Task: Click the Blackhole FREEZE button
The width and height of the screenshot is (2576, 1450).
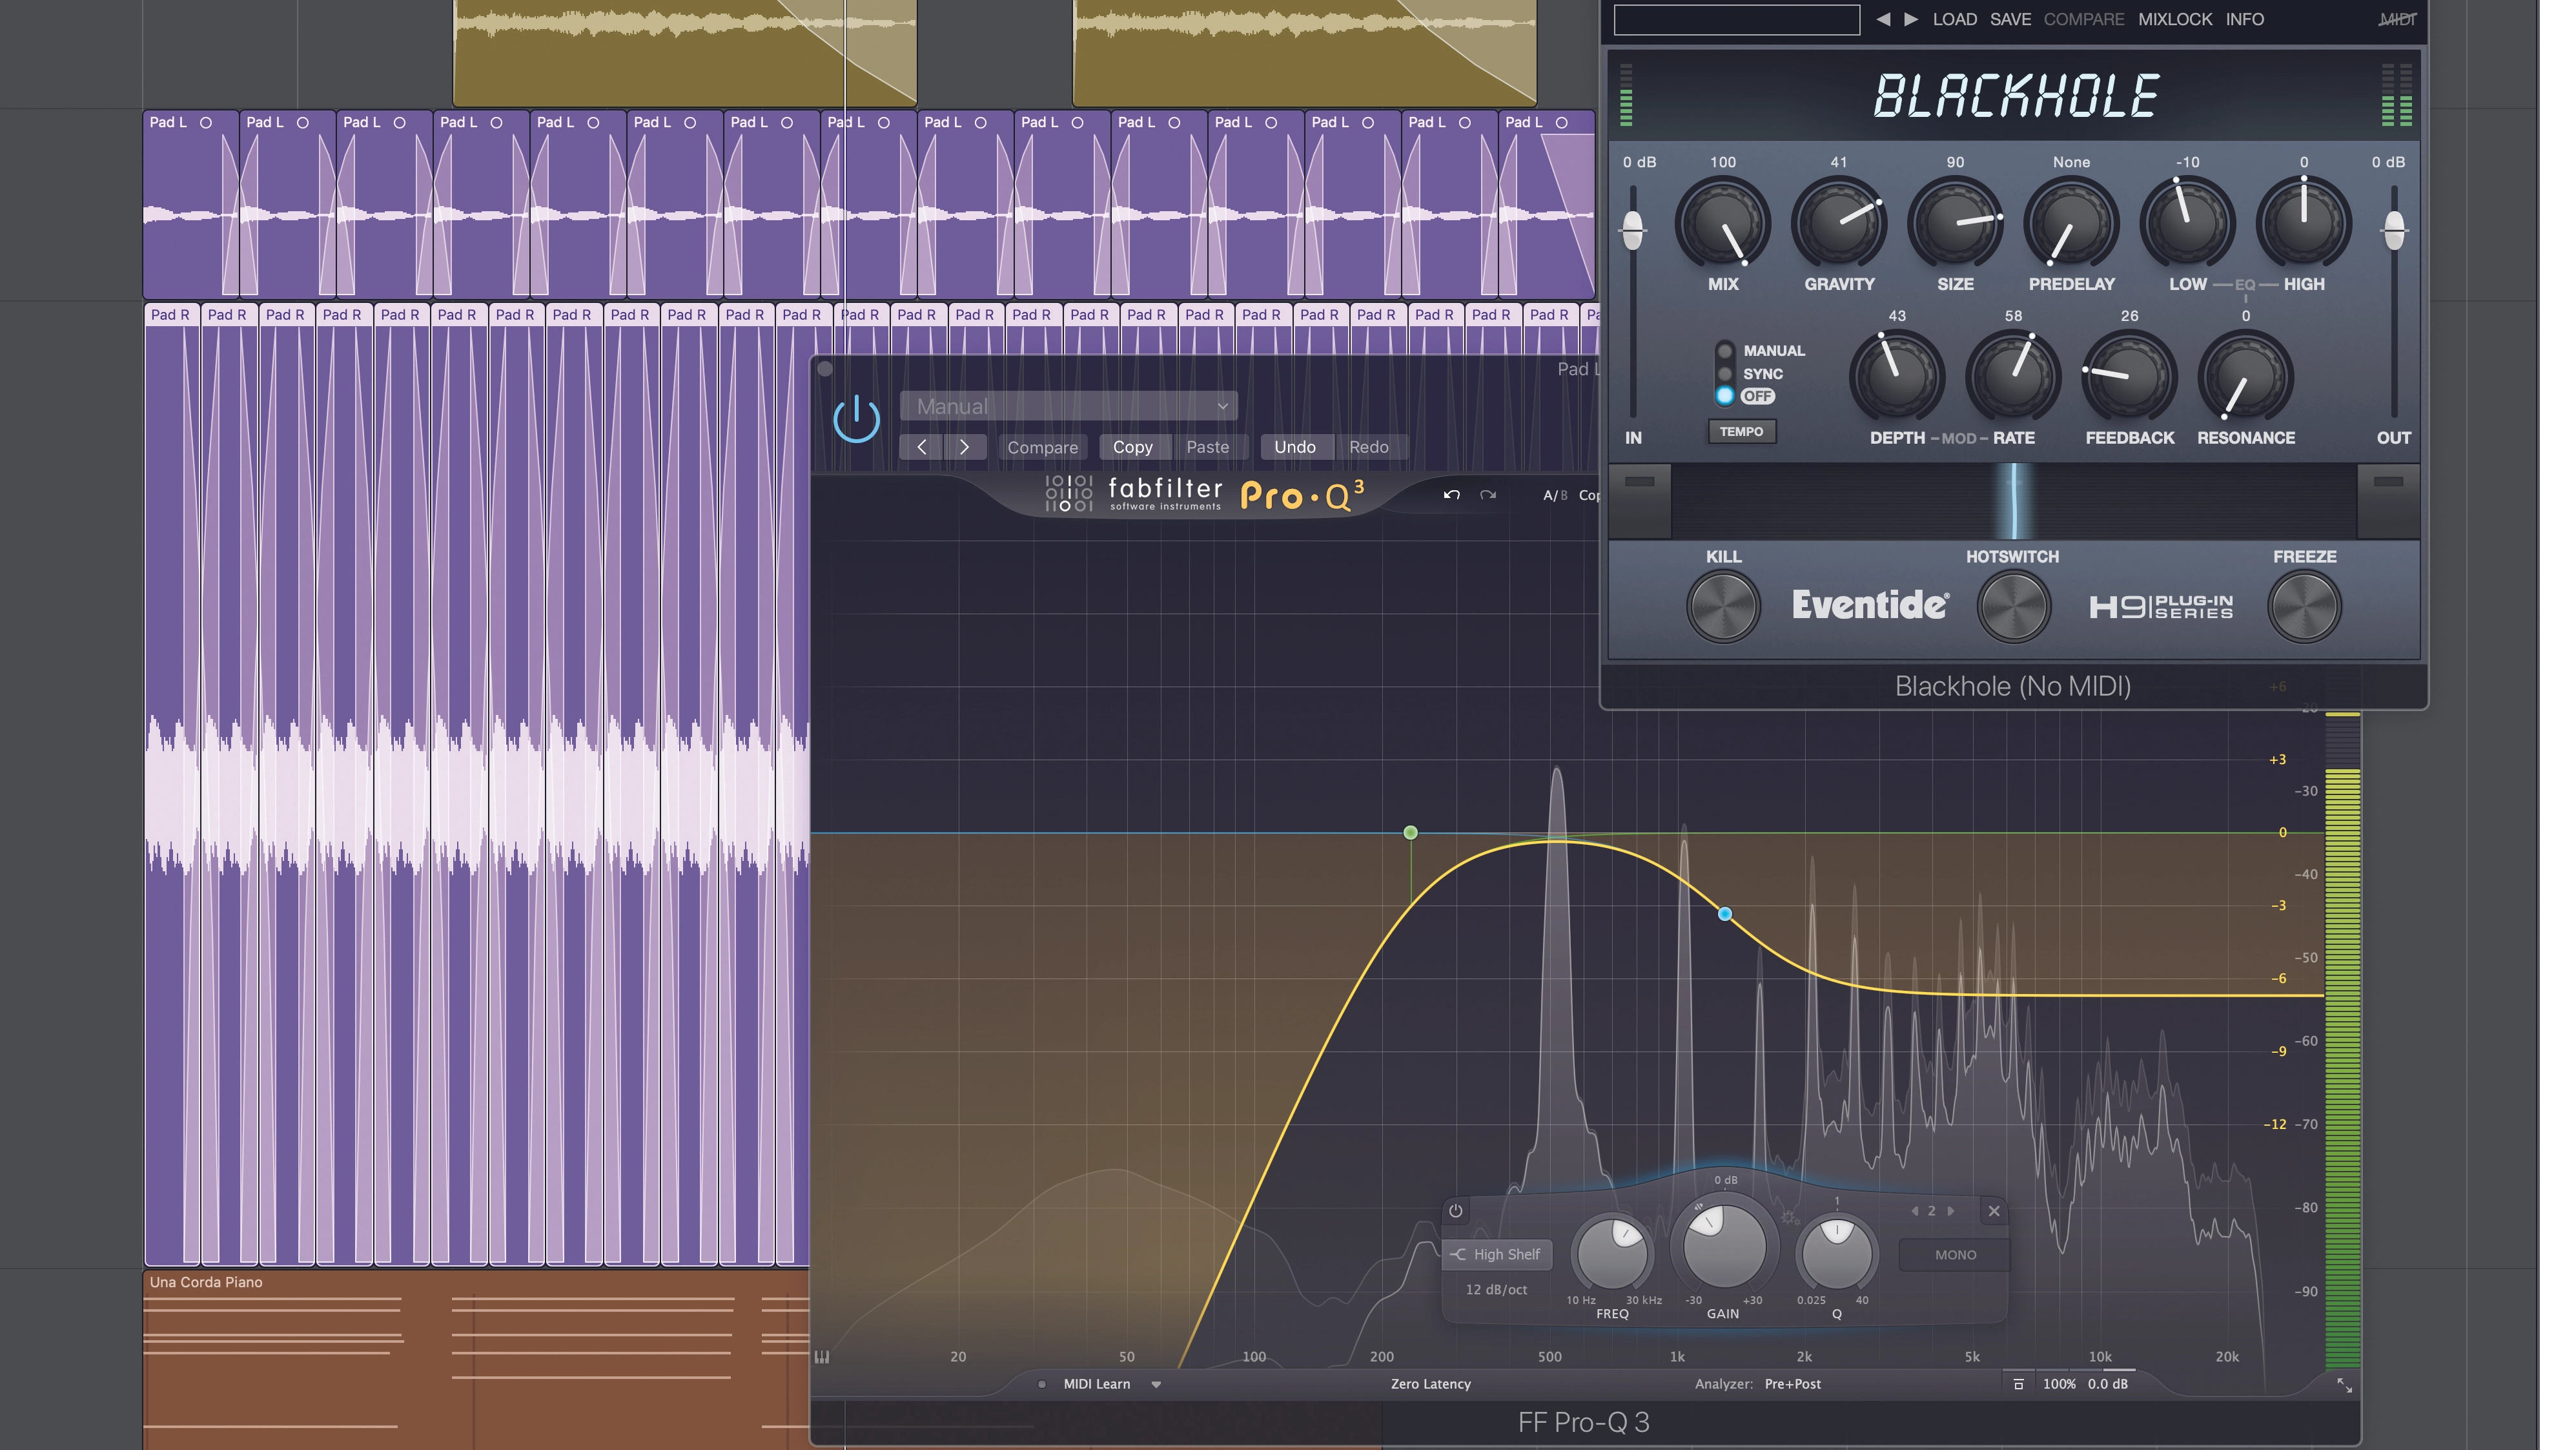Action: [x=2304, y=606]
